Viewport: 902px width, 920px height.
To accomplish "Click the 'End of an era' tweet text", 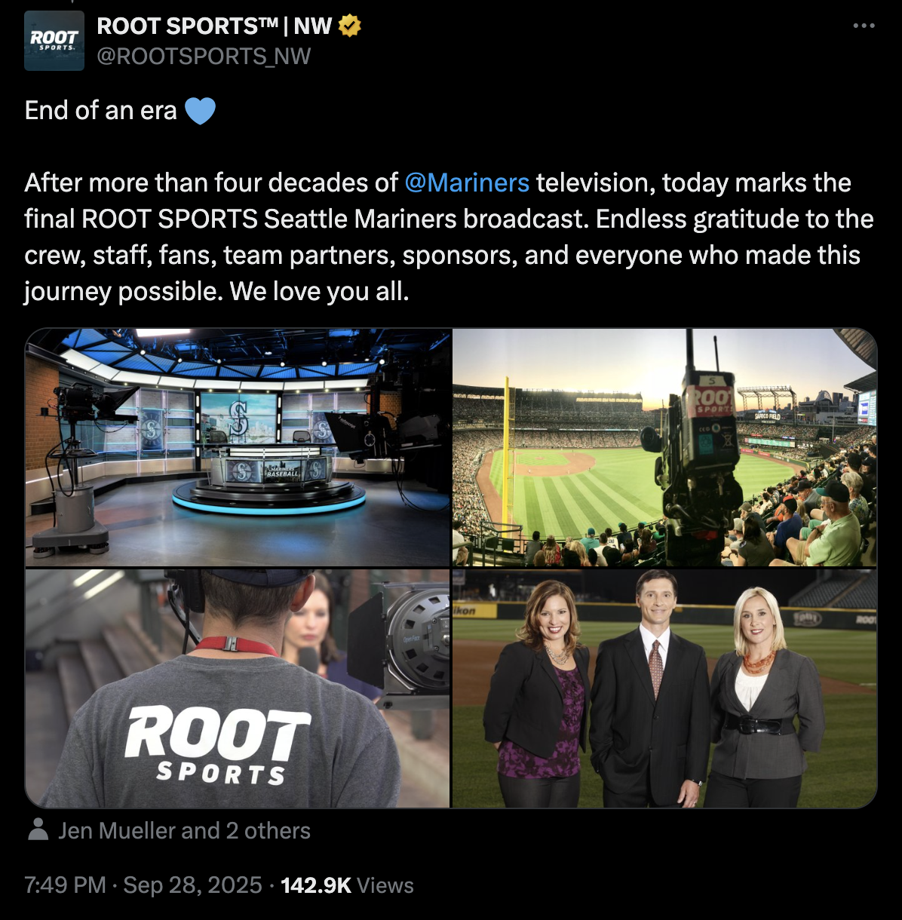I will tap(100, 110).
